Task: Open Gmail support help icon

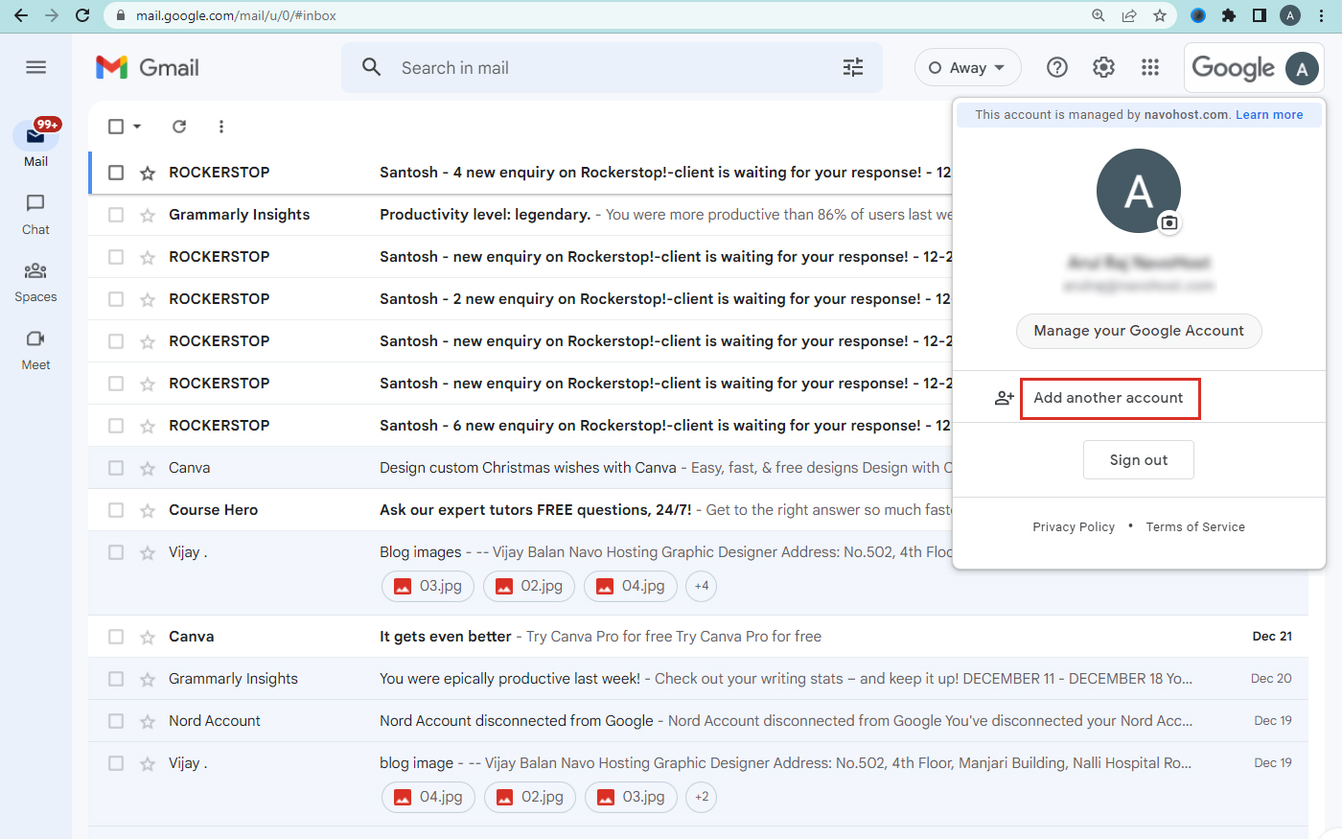Action: tap(1057, 67)
